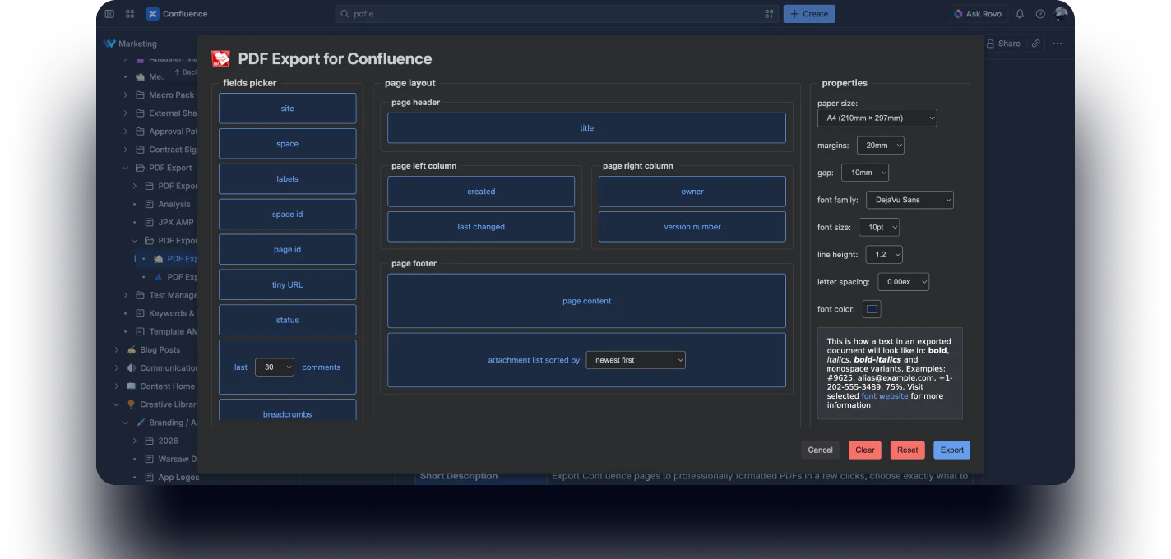Select the owner block in right column
1171x559 pixels.
pyautogui.click(x=692, y=192)
